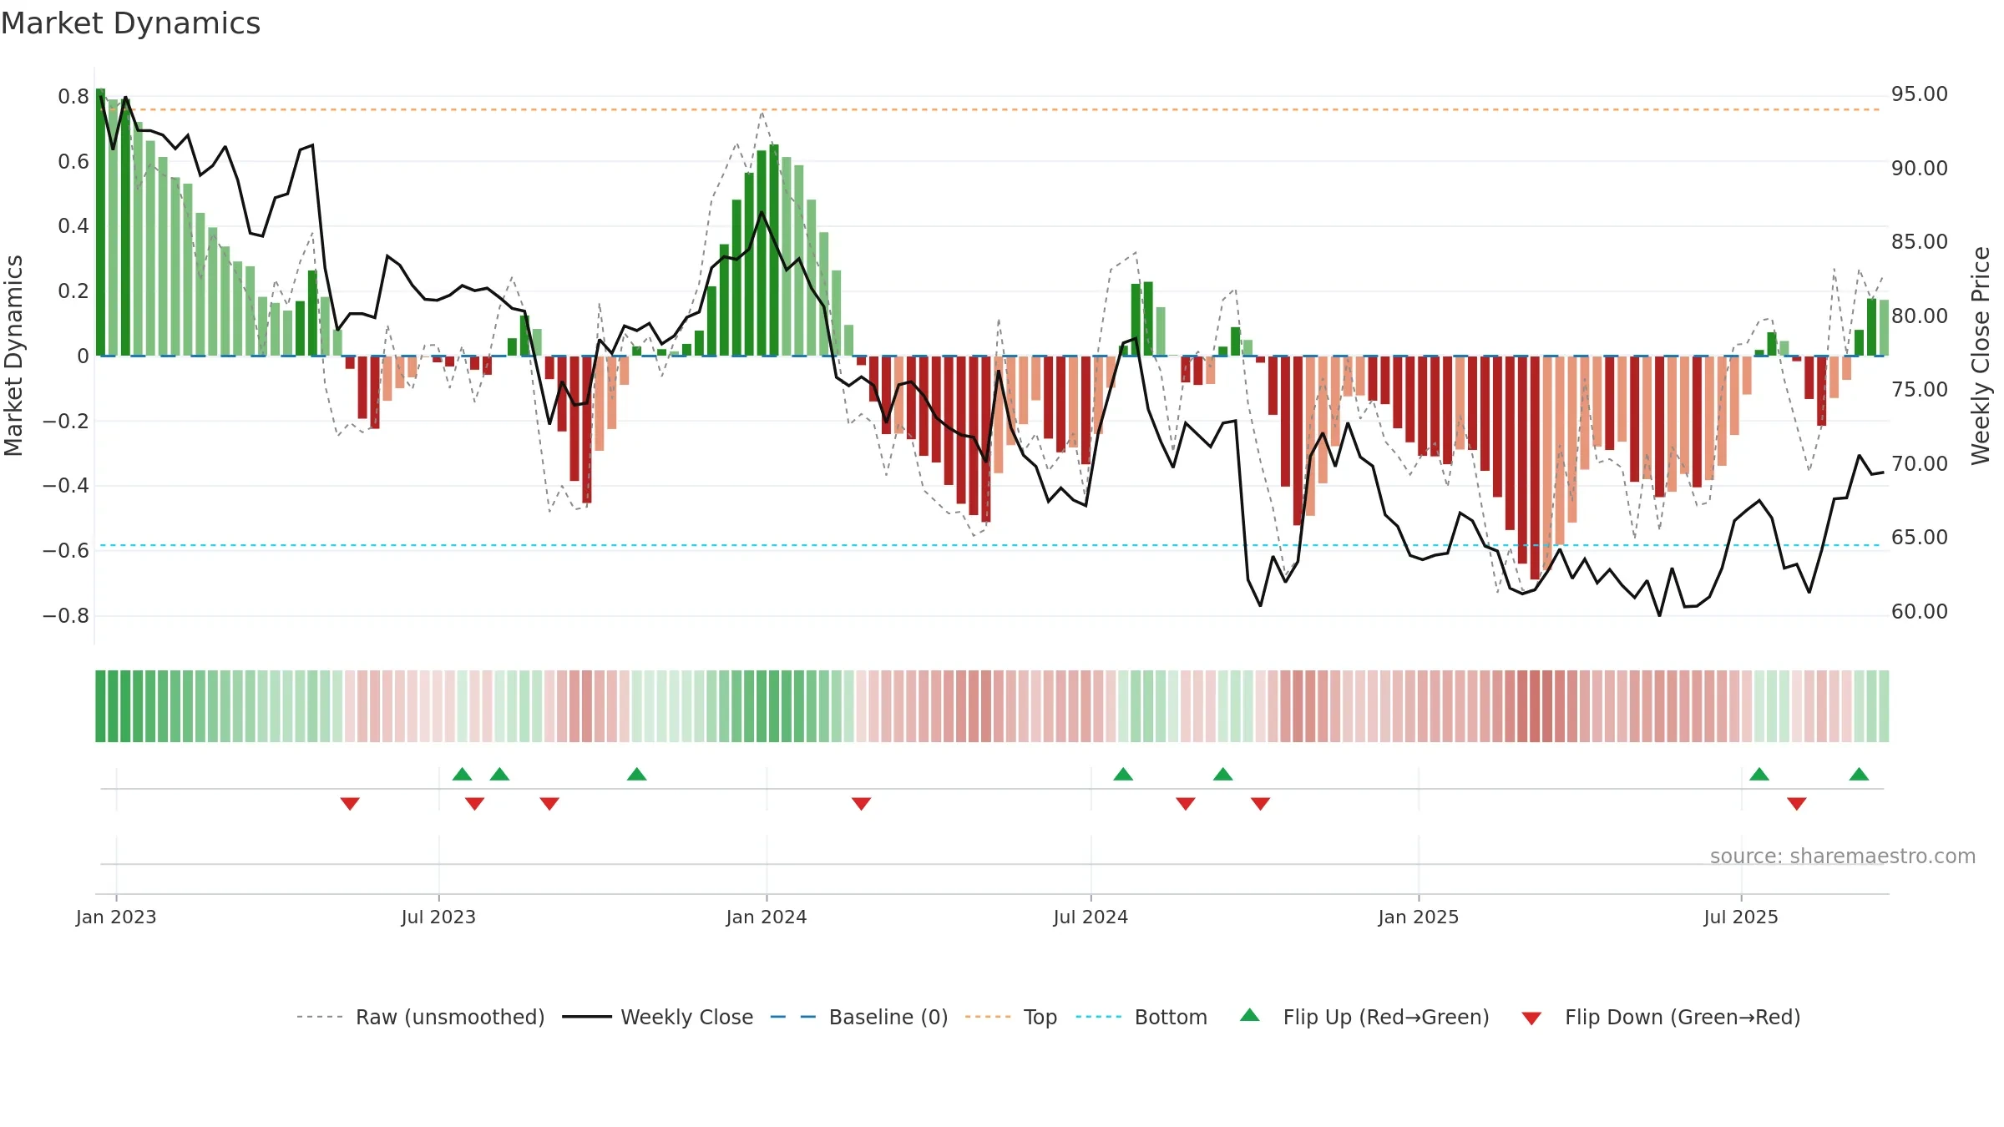
Task: Click the Market Dynamics vertical axis title
Action: coord(13,356)
